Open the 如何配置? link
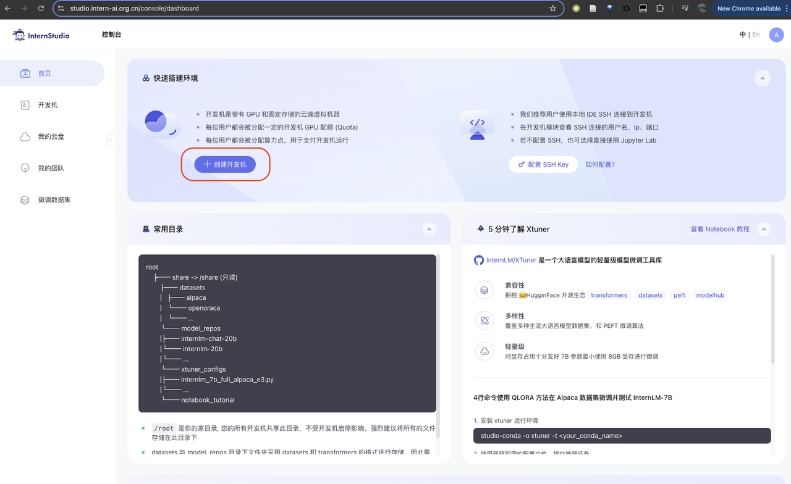This screenshot has width=791, height=484. coord(600,164)
